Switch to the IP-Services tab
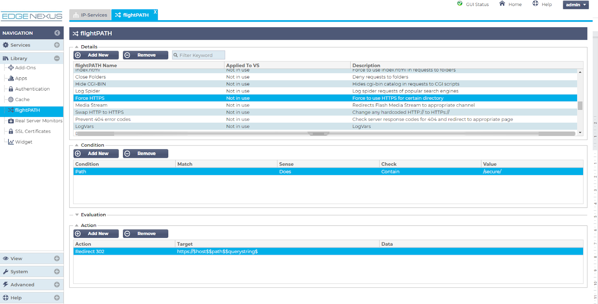Screen dimensions: 598x304 click(90, 15)
